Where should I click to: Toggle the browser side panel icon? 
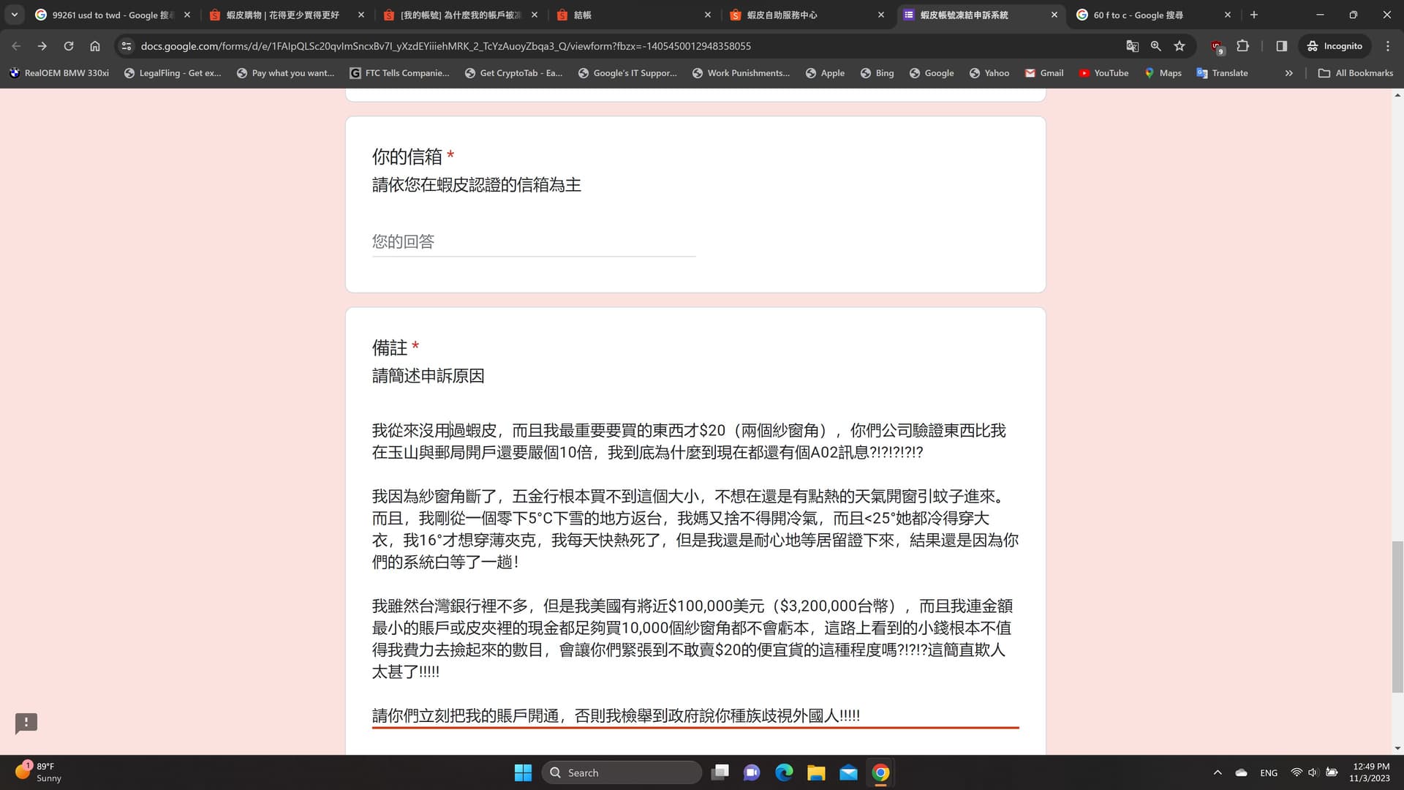(1281, 46)
